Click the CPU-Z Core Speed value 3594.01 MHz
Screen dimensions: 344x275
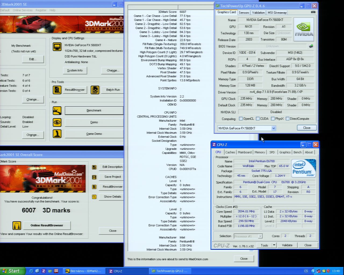pyautogui.click(x=246, y=212)
